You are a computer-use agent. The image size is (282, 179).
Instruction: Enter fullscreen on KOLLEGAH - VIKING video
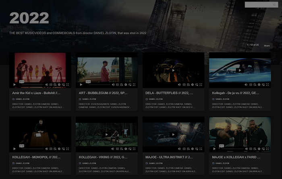pyautogui.click(x=134, y=149)
